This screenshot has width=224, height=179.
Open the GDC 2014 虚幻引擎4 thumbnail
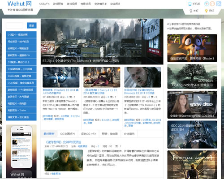pyautogui.click(x=192, y=135)
